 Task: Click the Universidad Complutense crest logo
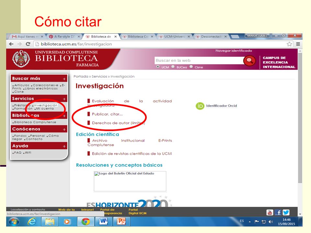[21, 59]
